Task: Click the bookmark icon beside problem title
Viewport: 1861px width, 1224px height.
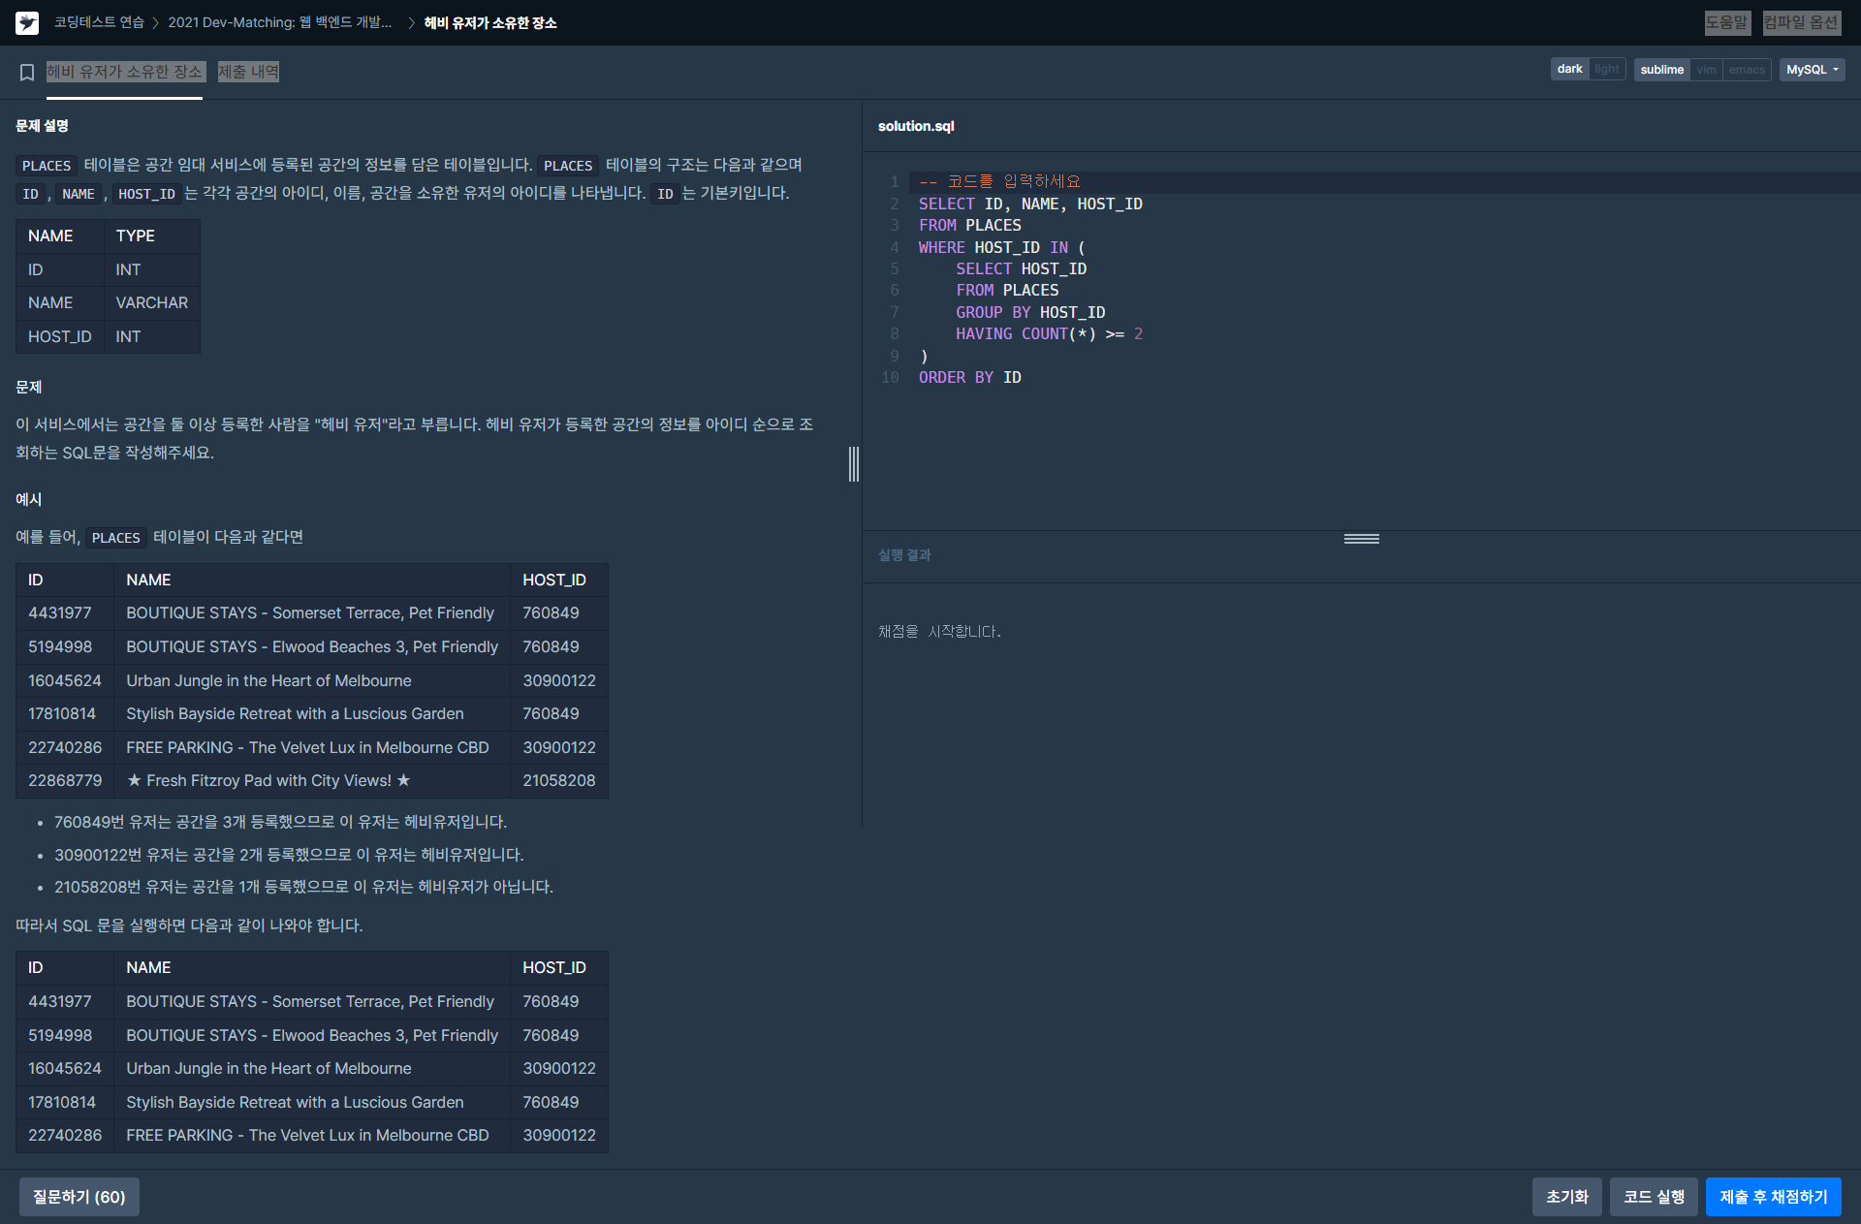Action: coord(27,72)
